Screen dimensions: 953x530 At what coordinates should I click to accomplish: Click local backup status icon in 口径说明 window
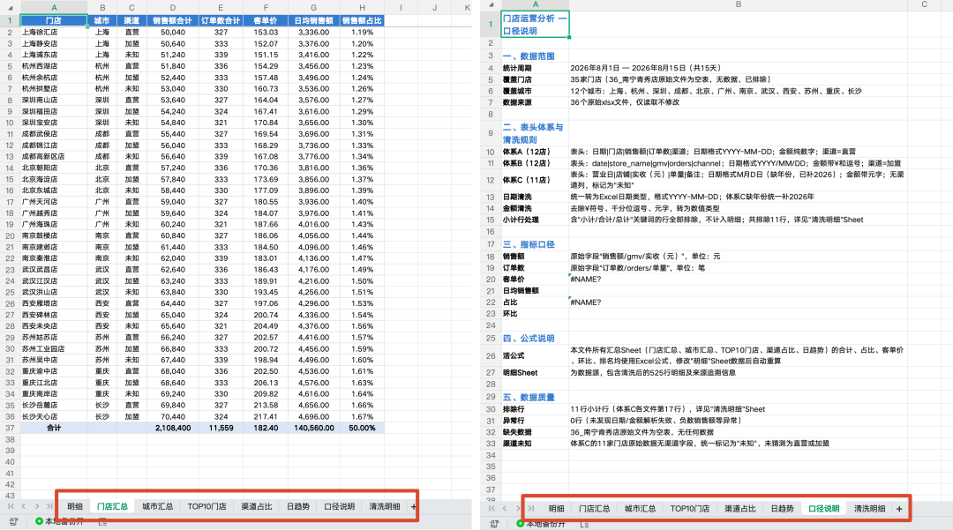pyautogui.click(x=521, y=523)
